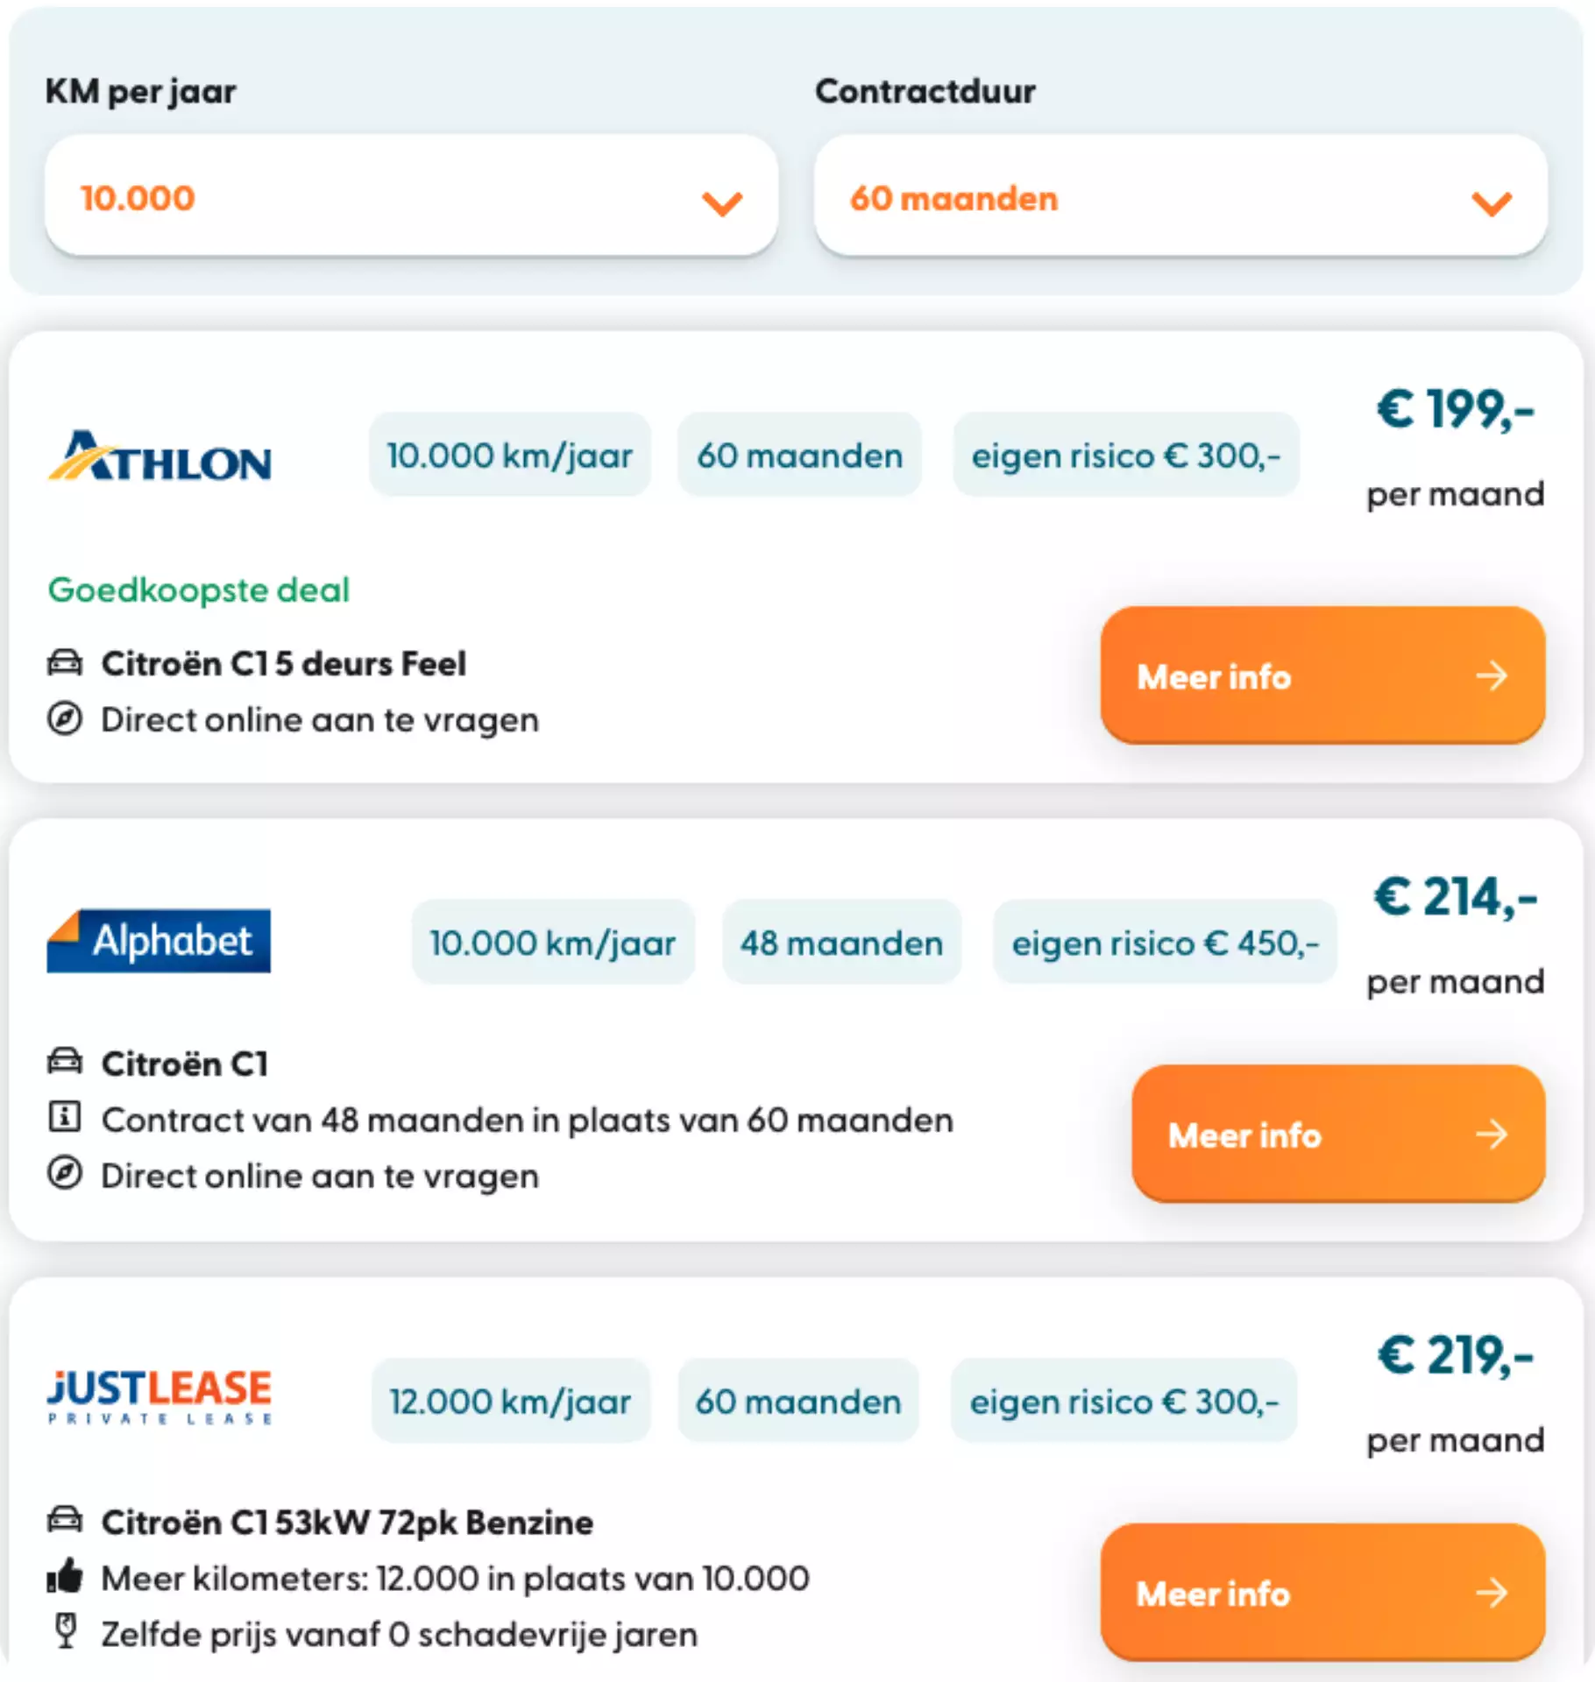
Task: Click the 12.000 km/jaar tag on Justlease card
Action: [x=510, y=1401]
